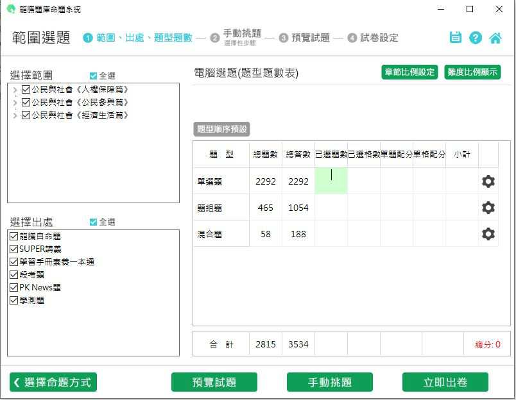Screen dimensions: 516x400
Task: Click 1054 value in 題組題 row
Action: click(298, 208)
